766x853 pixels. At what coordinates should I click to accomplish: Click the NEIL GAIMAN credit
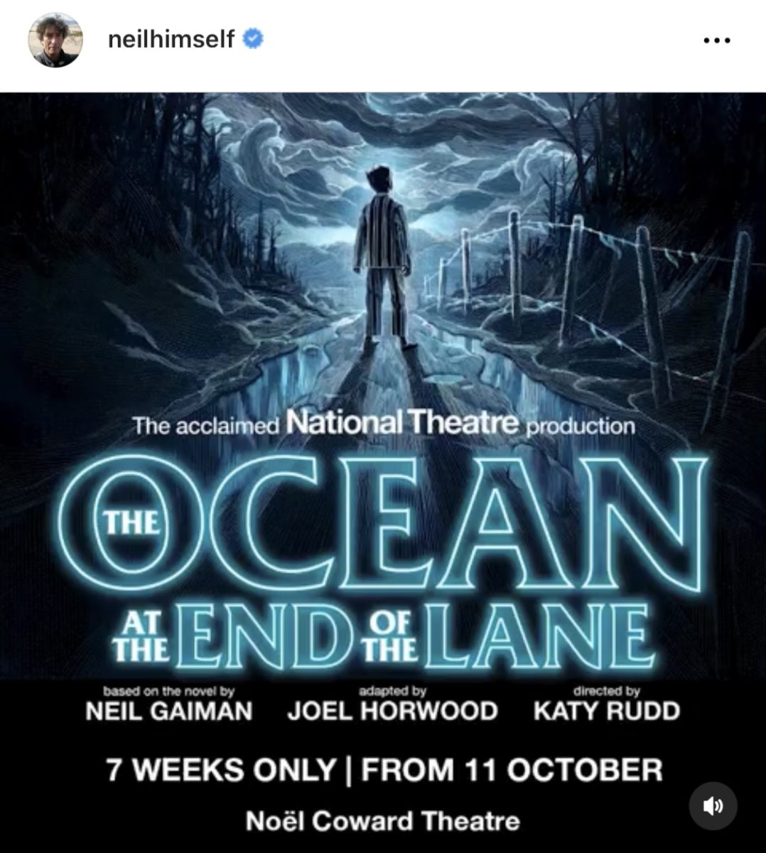click(168, 712)
